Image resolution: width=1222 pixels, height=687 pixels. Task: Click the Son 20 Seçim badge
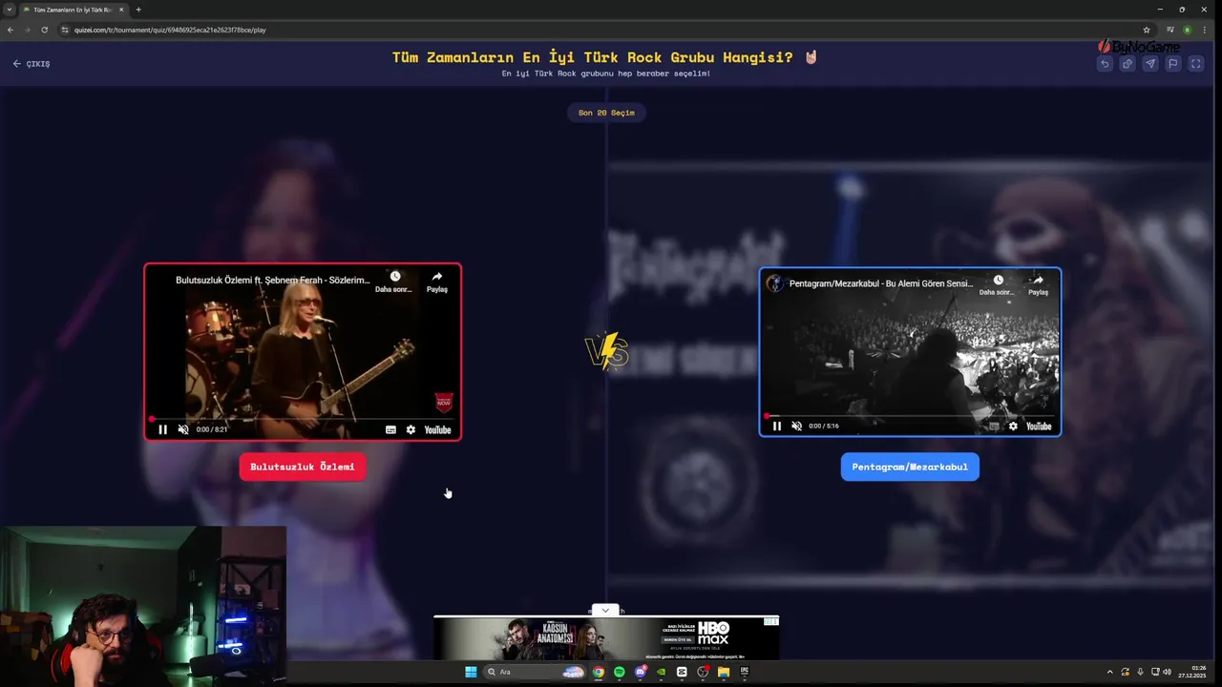[x=606, y=113]
